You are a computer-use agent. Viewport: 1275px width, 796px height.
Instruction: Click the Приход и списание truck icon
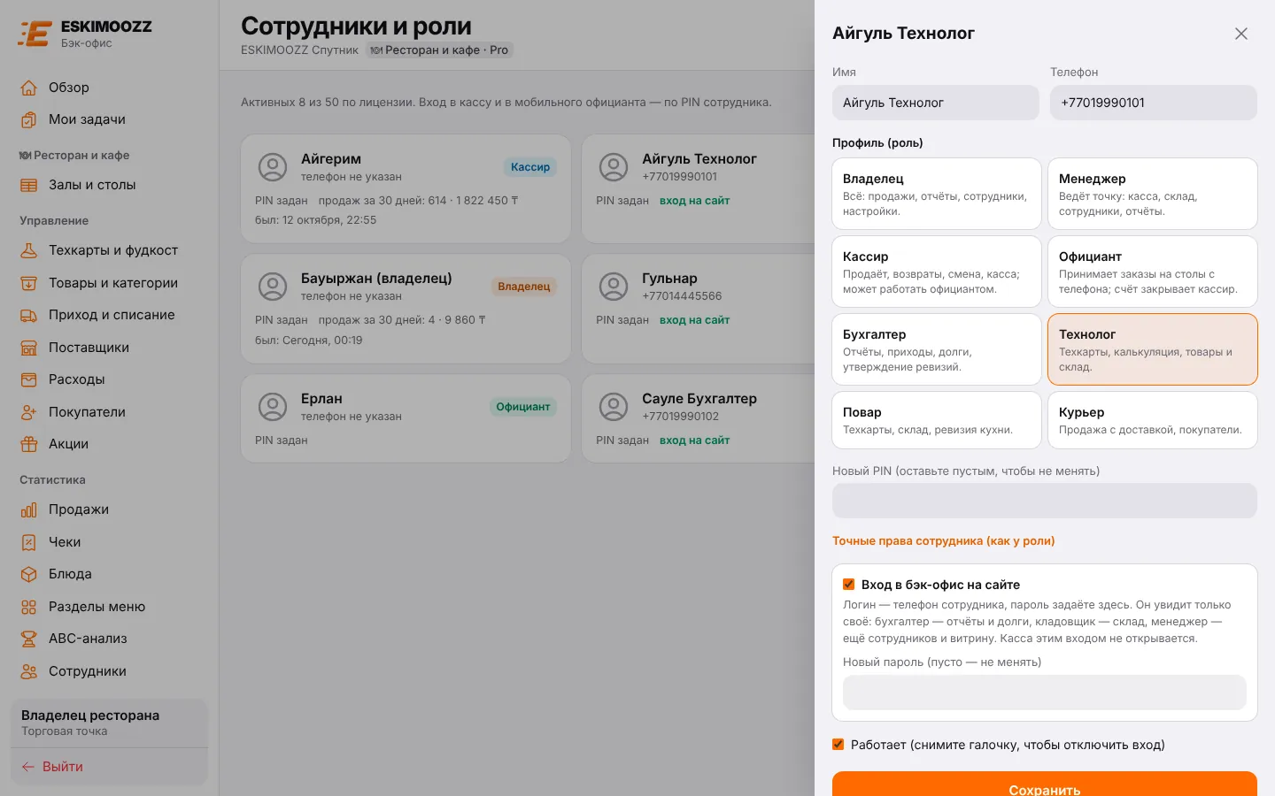[x=29, y=315]
